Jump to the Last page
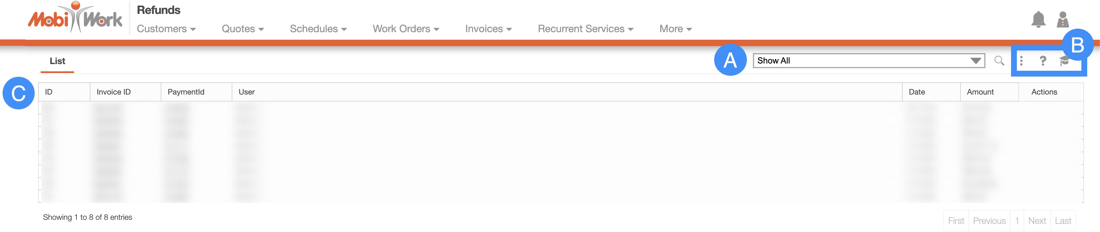 coord(1062,221)
